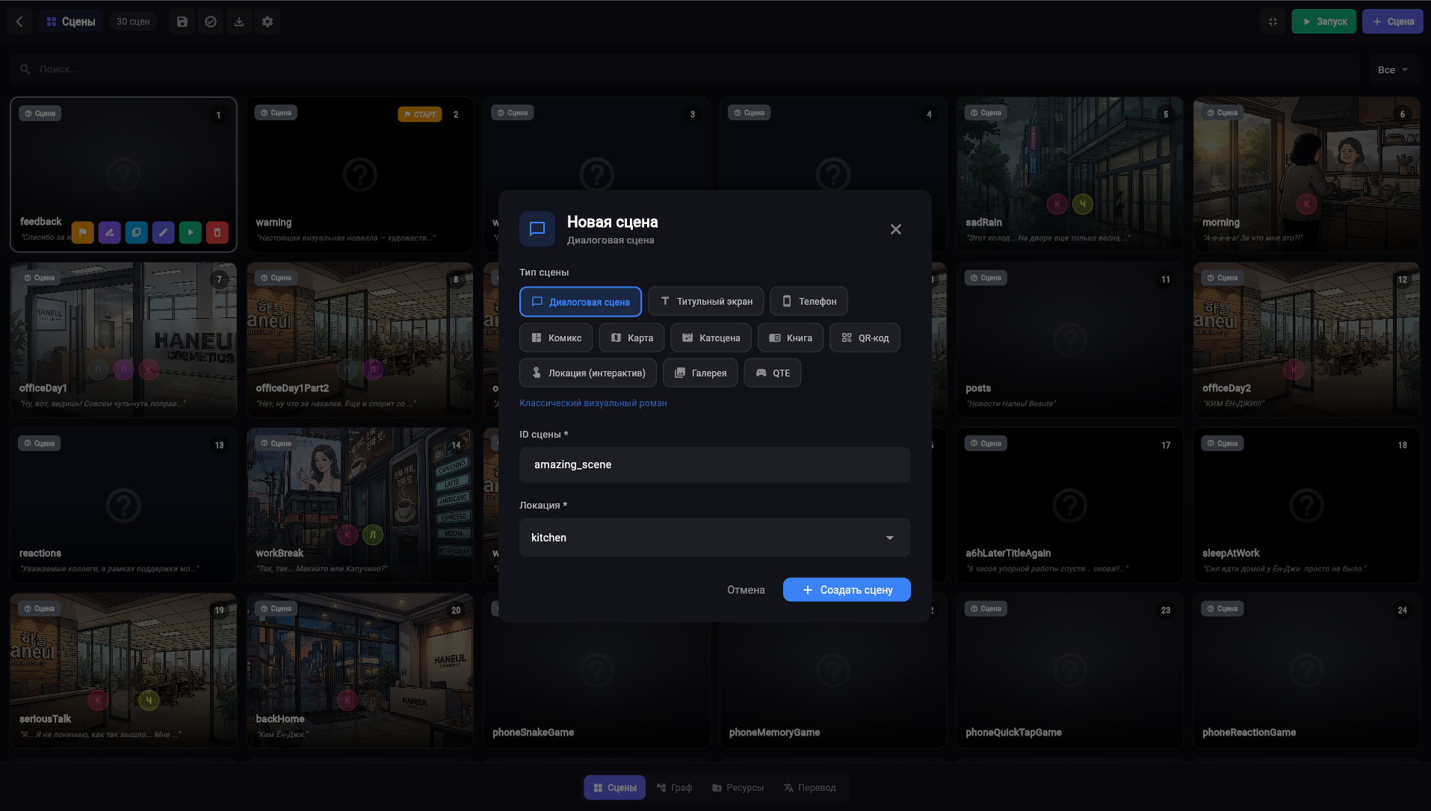Click the validation check icon in toolbar
This screenshot has height=811, width=1431.
pyautogui.click(x=211, y=22)
